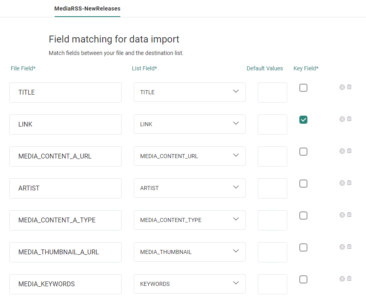The height and width of the screenshot is (298, 366).
Task: Open gear settings for MEDIA_THUMBNAIL_A_URL row
Action: point(342,247)
